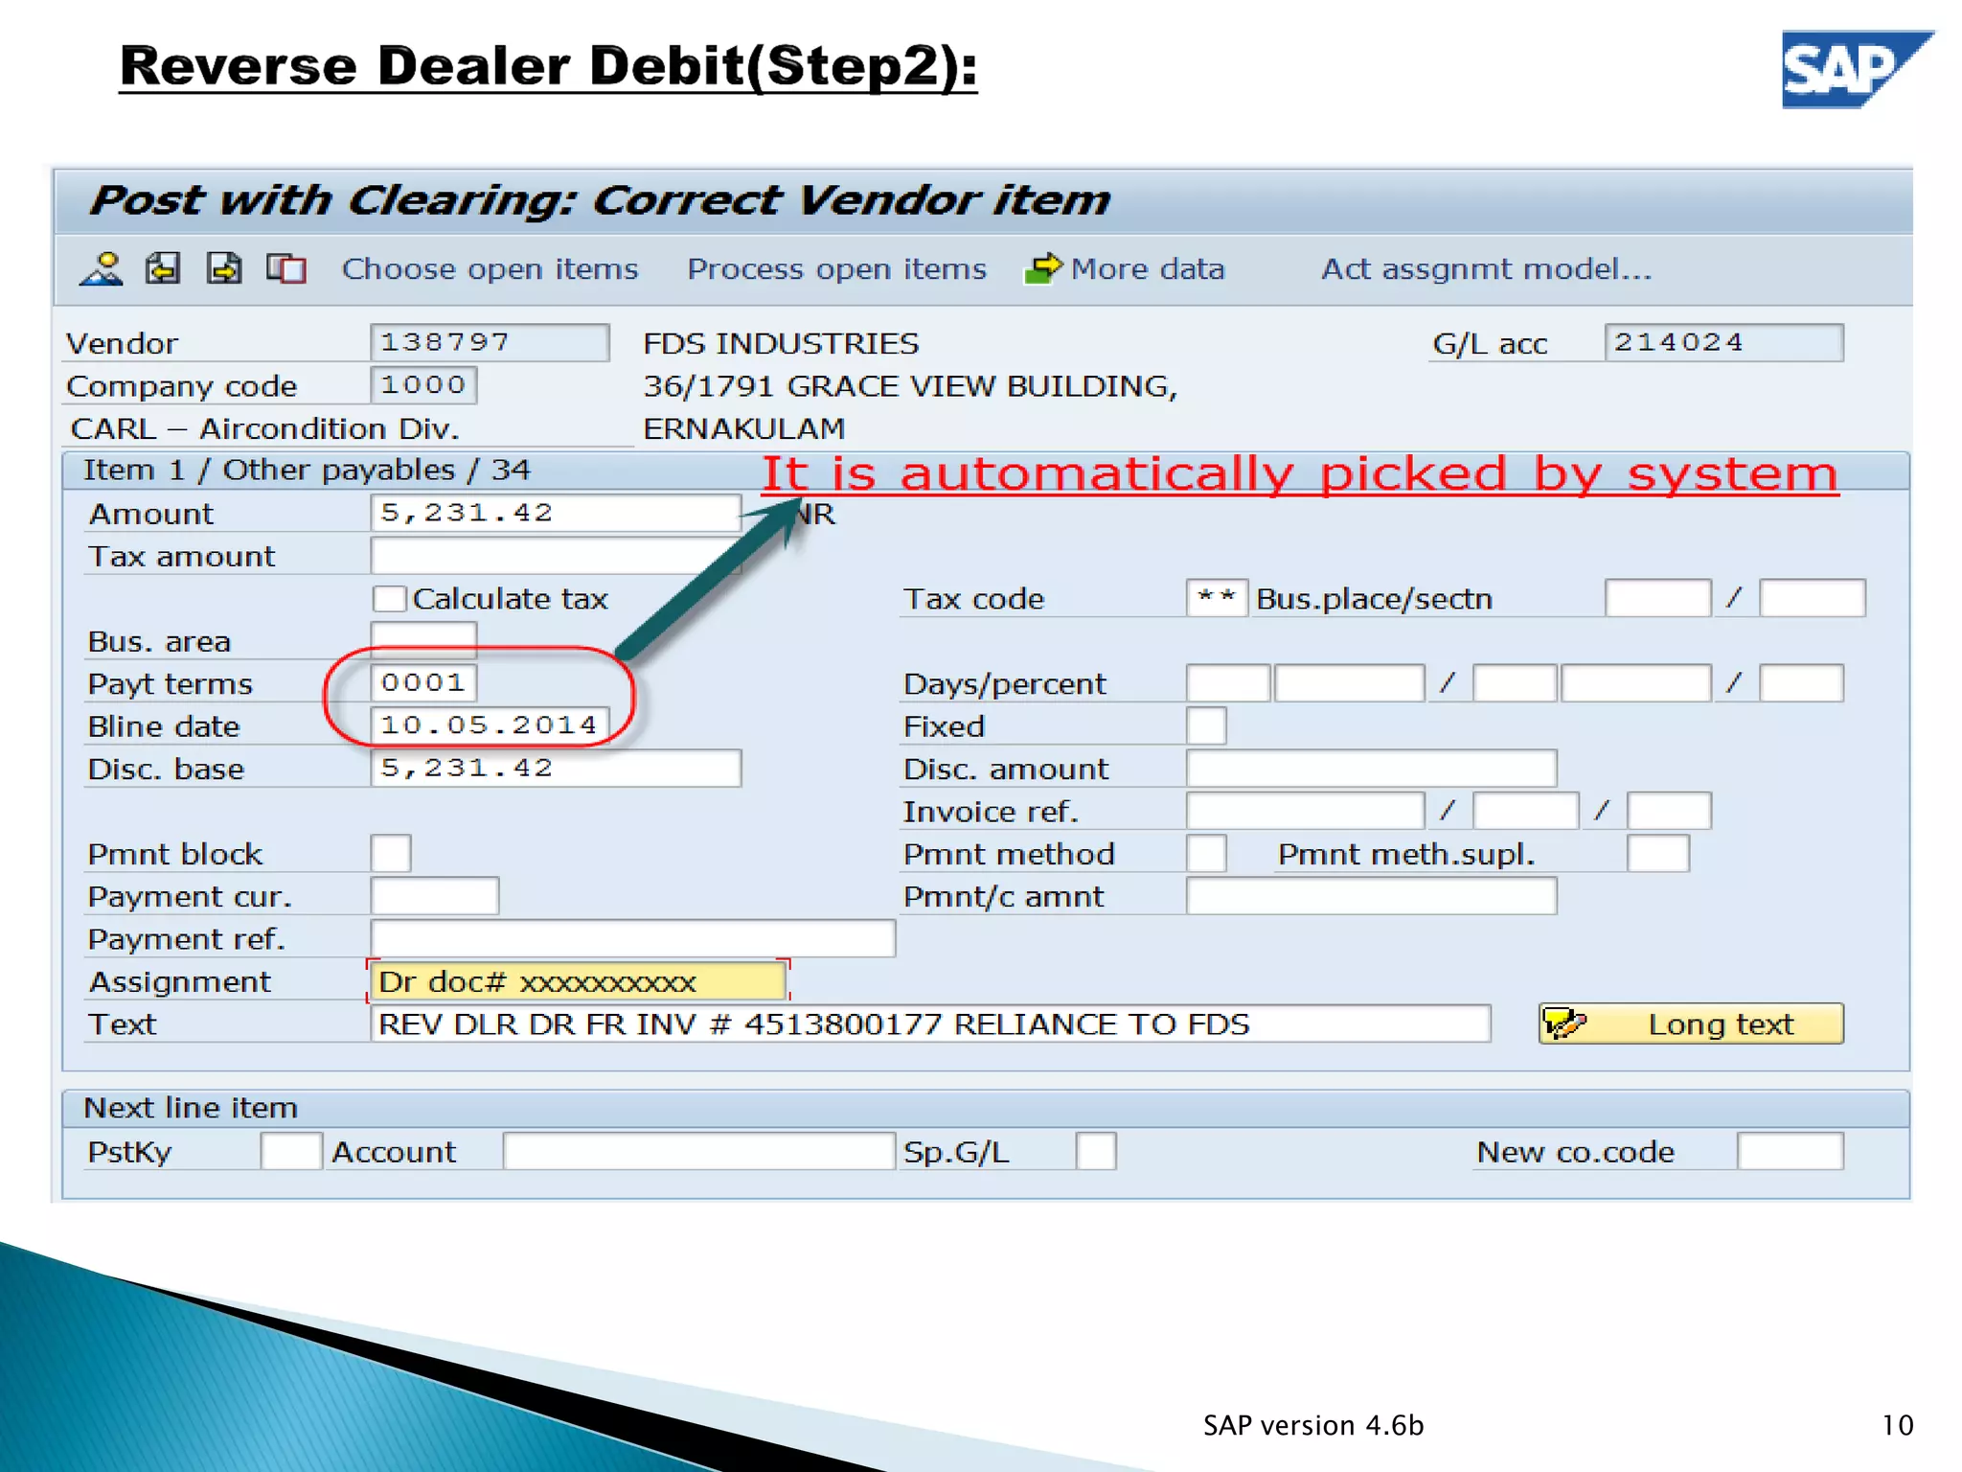1962x1472 pixels.
Task: Click the next item document icon
Action: coord(224,269)
